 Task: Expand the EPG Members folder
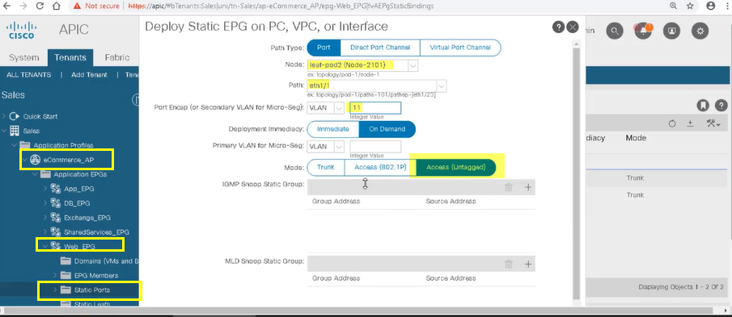tap(55, 275)
